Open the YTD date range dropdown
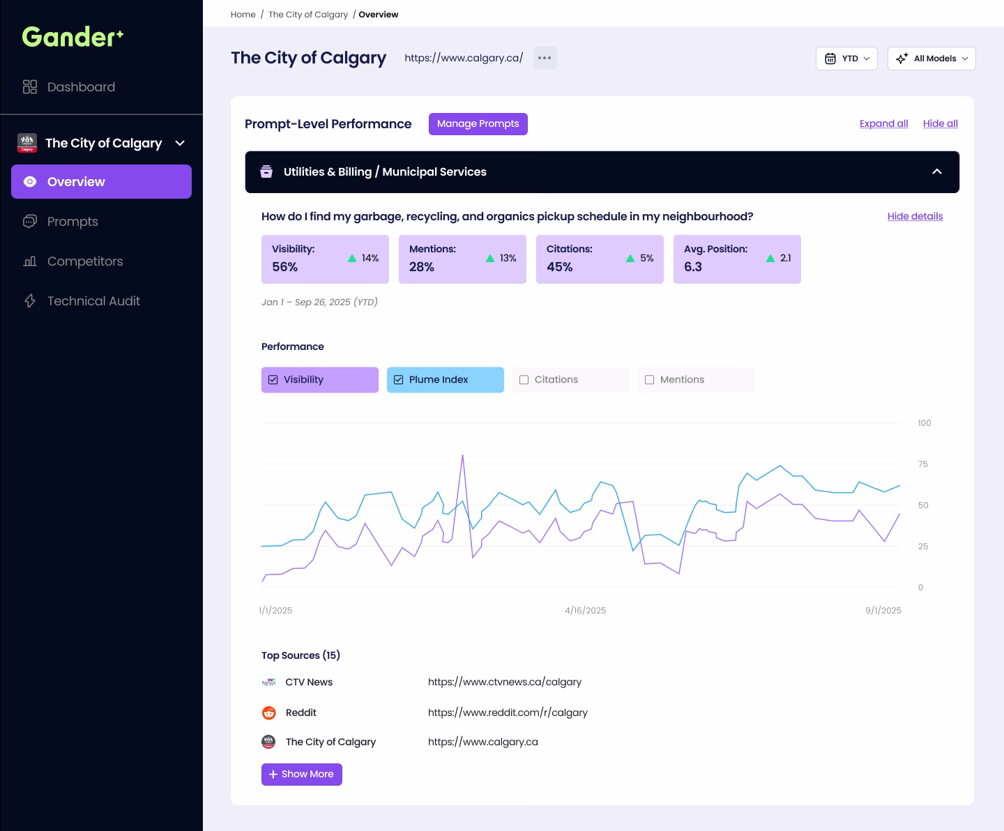 tap(846, 59)
